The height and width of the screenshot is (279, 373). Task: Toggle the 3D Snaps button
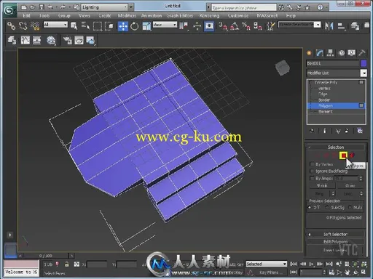pyautogui.click(x=223, y=25)
